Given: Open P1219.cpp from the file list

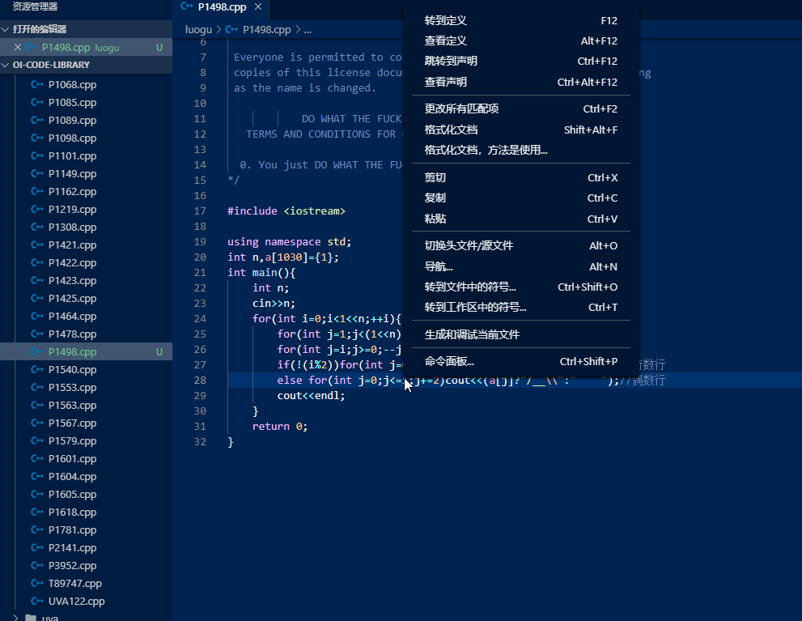Looking at the screenshot, I should pyautogui.click(x=72, y=209).
